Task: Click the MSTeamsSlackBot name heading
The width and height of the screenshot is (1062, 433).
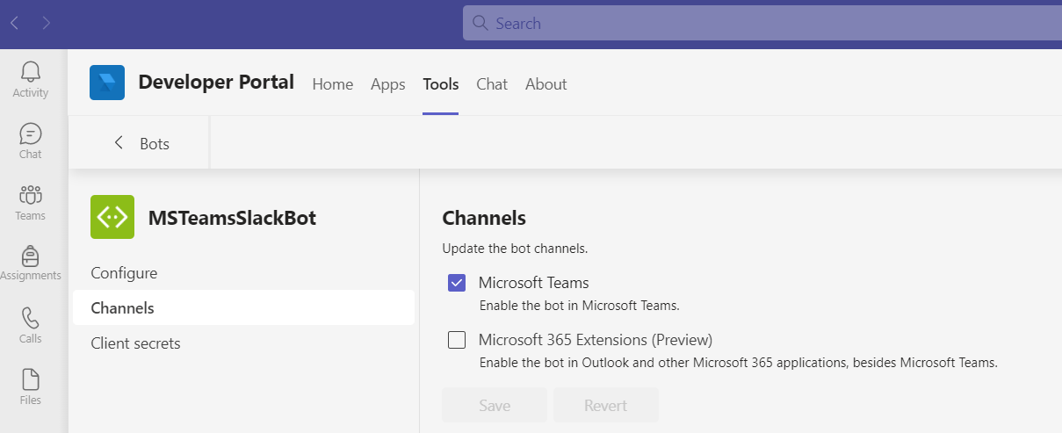Action: 232,218
